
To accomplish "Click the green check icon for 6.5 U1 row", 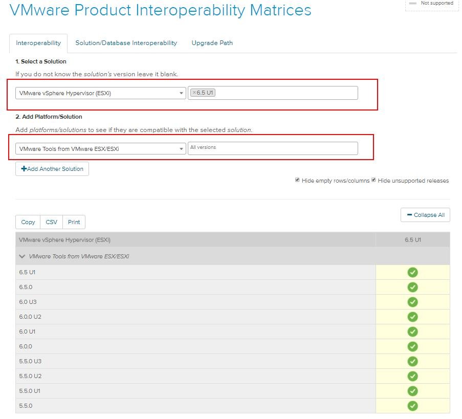I will click(412, 272).
